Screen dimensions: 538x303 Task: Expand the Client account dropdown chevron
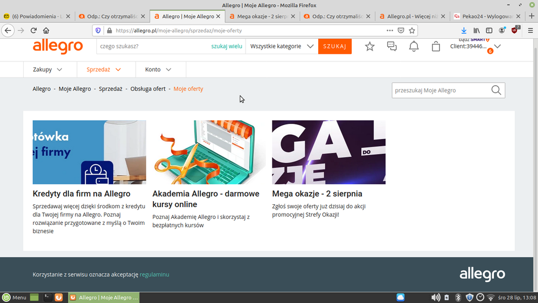point(498,46)
